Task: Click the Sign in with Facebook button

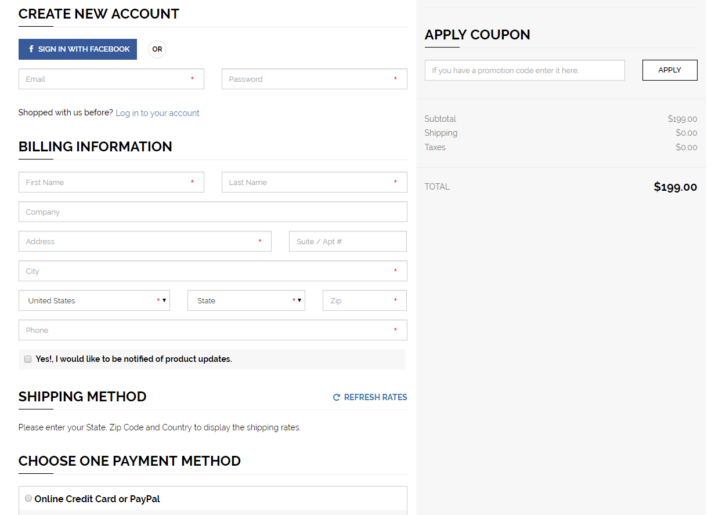Action: 78,49
